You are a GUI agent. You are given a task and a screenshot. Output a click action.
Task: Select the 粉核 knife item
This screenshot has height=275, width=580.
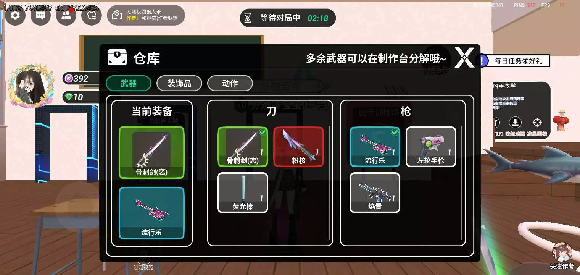coord(298,147)
